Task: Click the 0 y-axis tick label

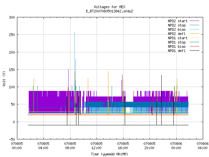Action: [x=14, y=122]
